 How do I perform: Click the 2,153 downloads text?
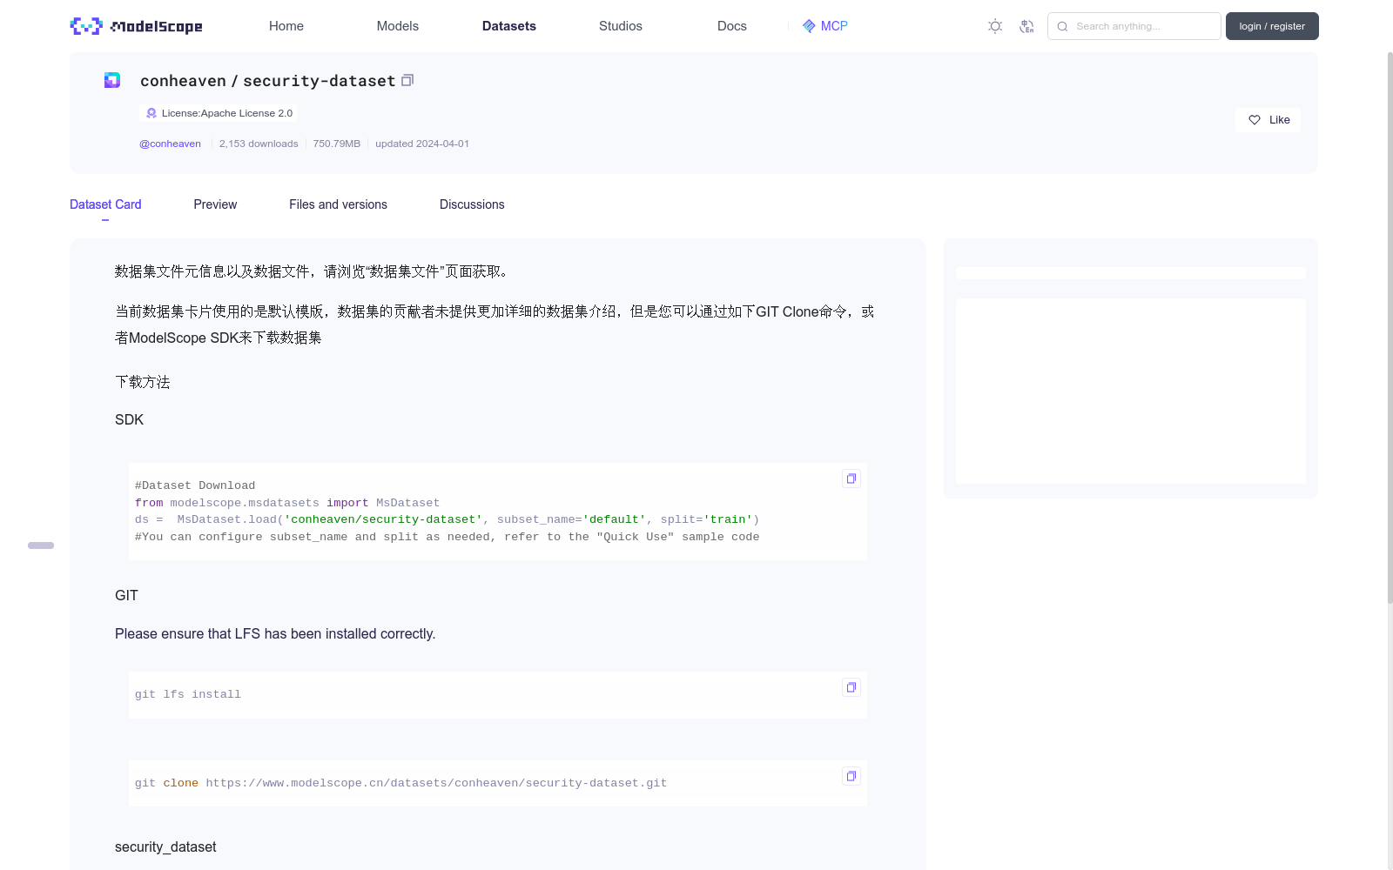pyautogui.click(x=259, y=144)
